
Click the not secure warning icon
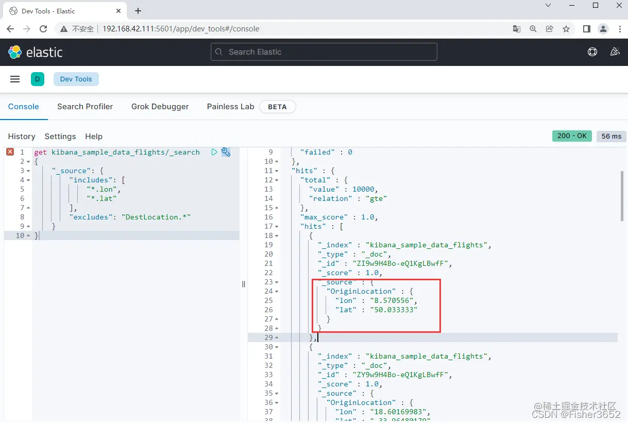(x=64, y=29)
